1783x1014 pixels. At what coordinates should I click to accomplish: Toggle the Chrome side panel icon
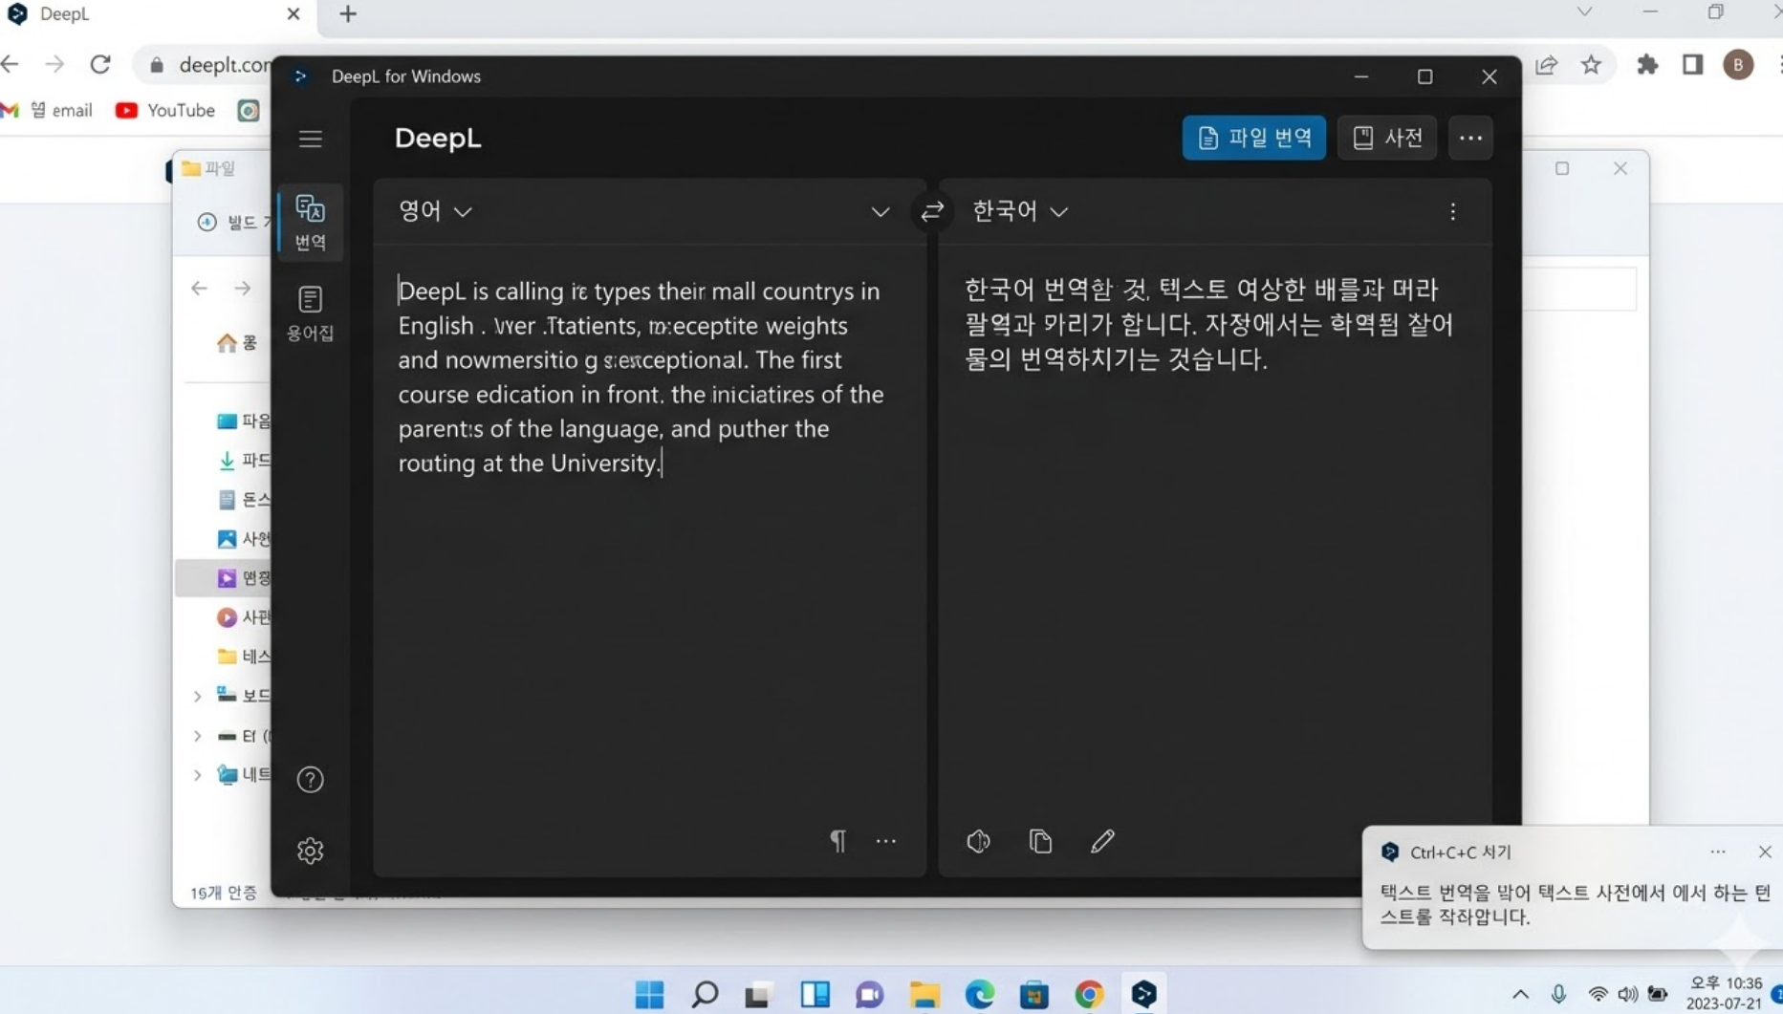pos(1692,64)
